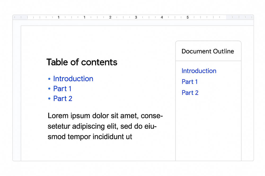The image size is (265, 176).
Task: Select the bullet beside the Part 2 entry
Action: [49, 99]
